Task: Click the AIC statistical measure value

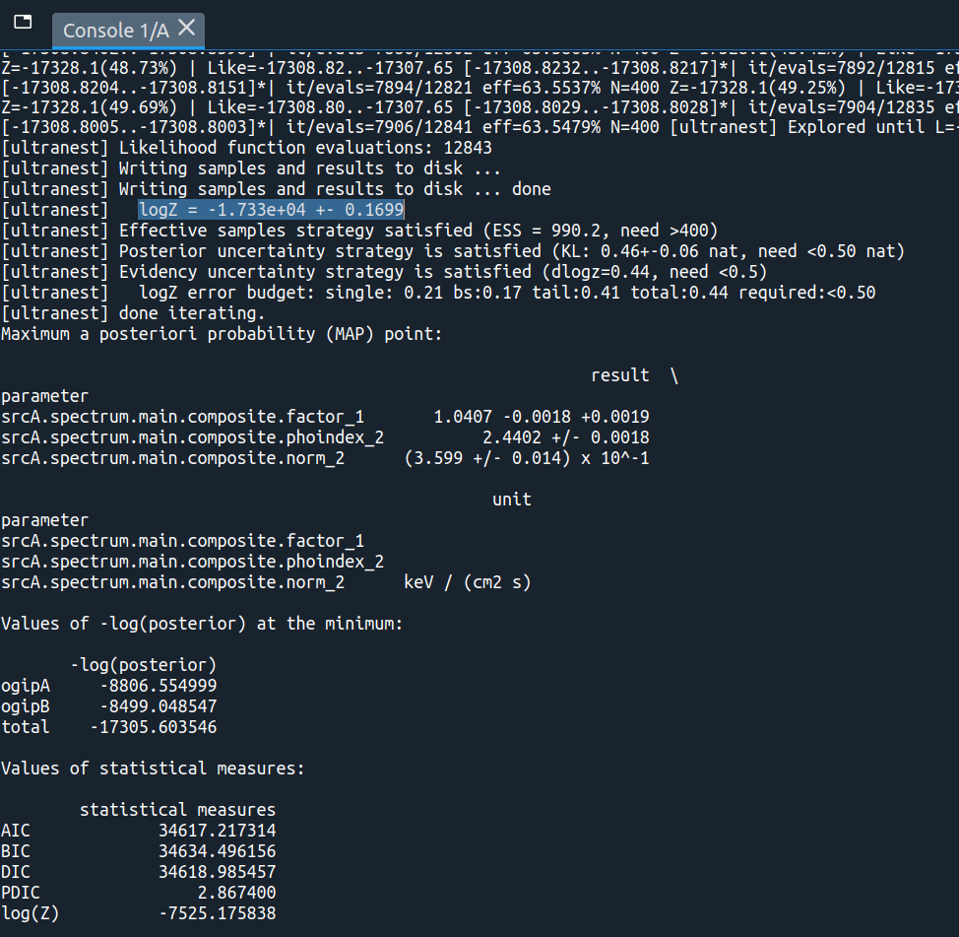Action: [x=215, y=830]
